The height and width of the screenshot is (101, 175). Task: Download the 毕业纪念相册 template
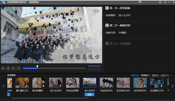point(77,86)
